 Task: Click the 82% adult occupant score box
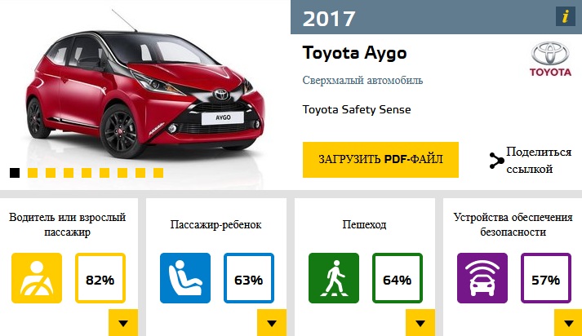(100, 278)
